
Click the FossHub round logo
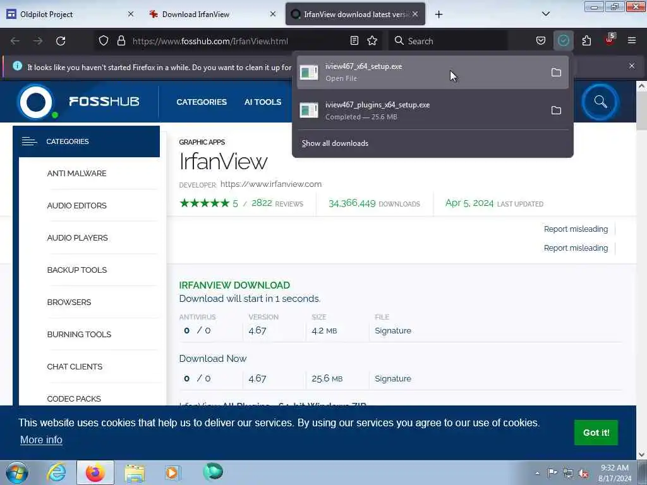pos(36,102)
